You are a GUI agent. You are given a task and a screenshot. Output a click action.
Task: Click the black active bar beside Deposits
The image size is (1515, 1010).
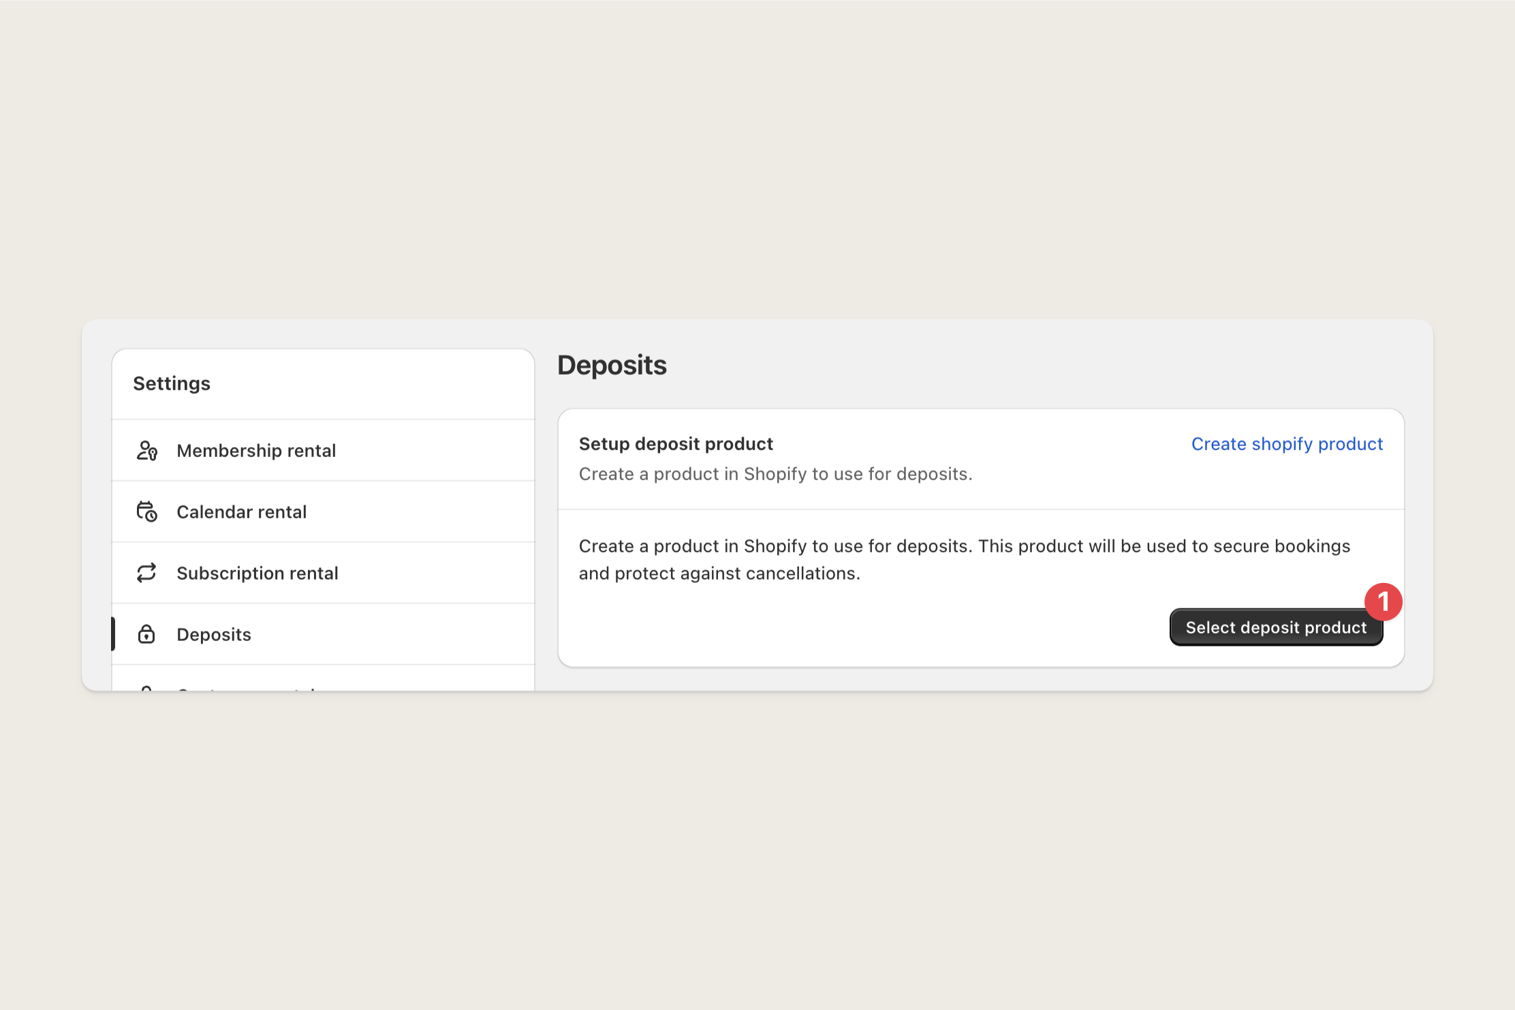113,634
